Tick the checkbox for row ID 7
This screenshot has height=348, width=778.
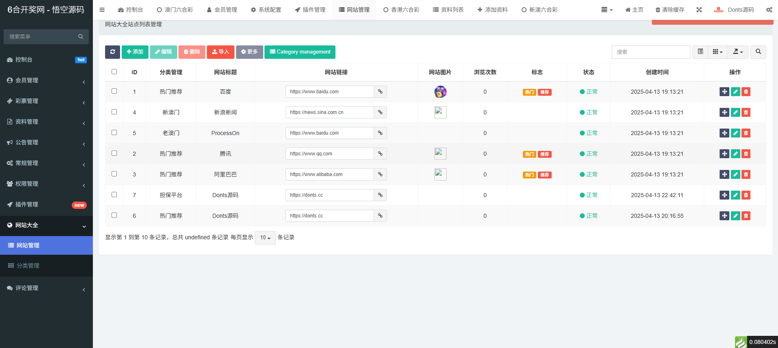coord(114,195)
